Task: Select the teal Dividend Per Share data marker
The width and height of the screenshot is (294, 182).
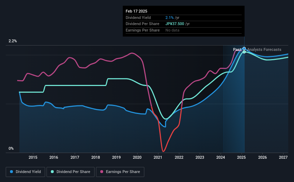Action: pyautogui.click(x=244, y=52)
